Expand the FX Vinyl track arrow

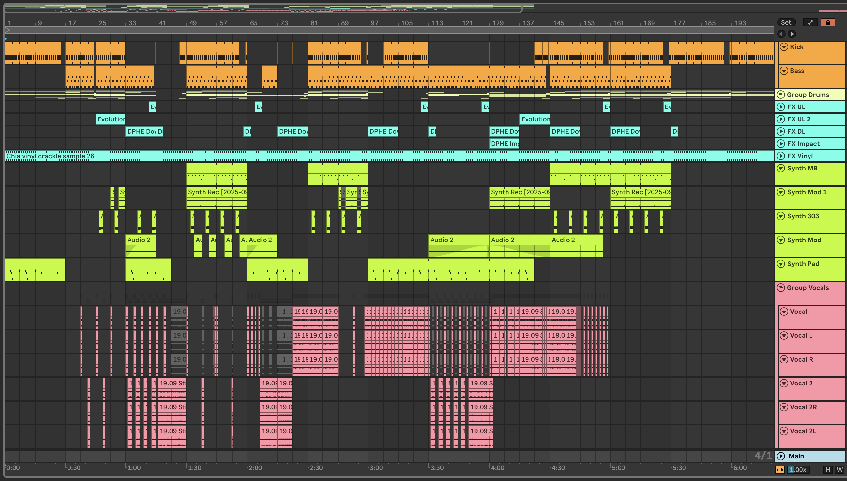(x=780, y=156)
